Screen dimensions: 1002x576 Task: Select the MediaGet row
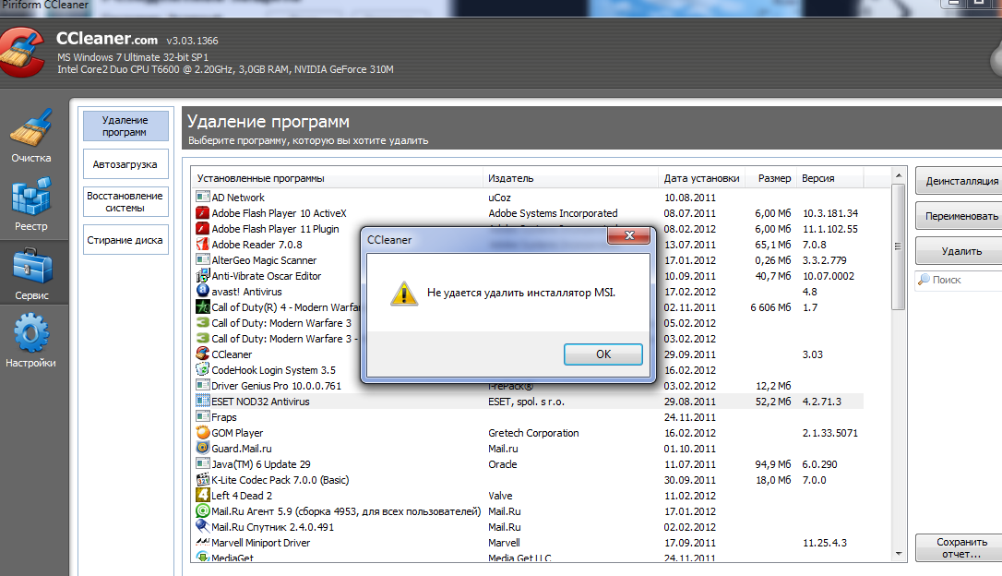528,558
